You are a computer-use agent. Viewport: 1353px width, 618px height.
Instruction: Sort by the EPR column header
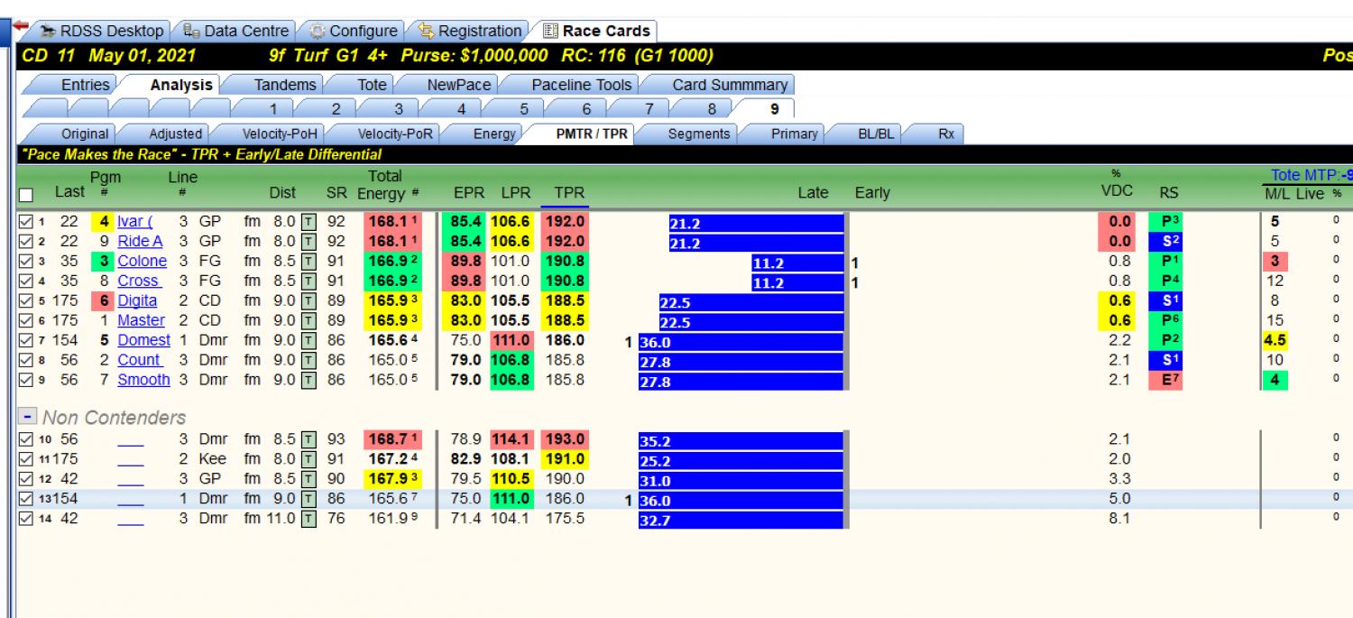pos(470,192)
